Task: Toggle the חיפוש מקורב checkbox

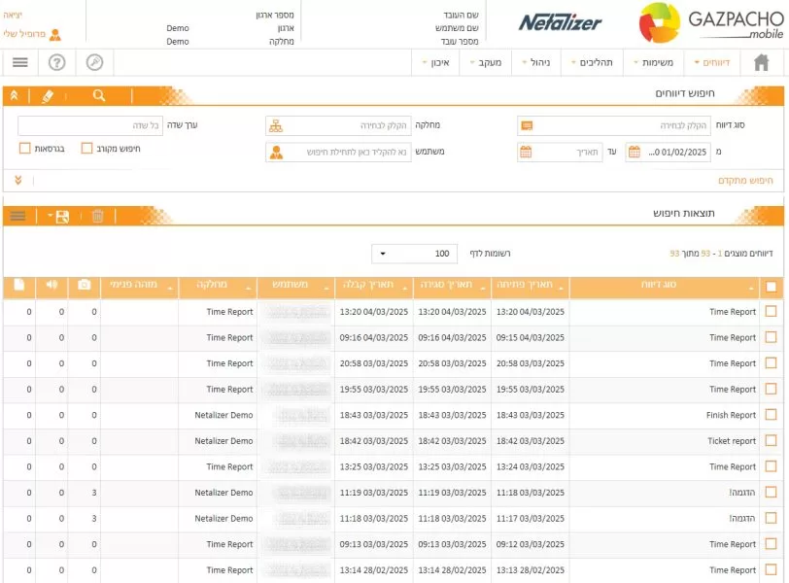Action: pyautogui.click(x=86, y=149)
